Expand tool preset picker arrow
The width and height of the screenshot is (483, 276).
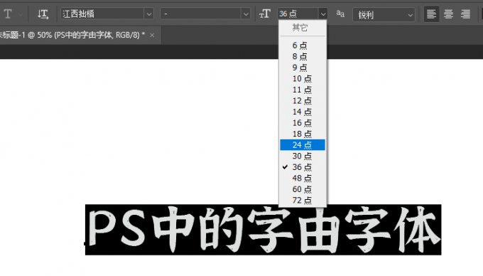(21, 14)
